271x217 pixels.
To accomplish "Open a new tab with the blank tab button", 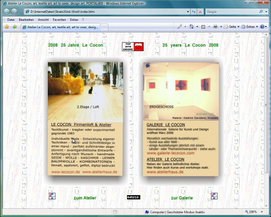I will coord(104,27).
